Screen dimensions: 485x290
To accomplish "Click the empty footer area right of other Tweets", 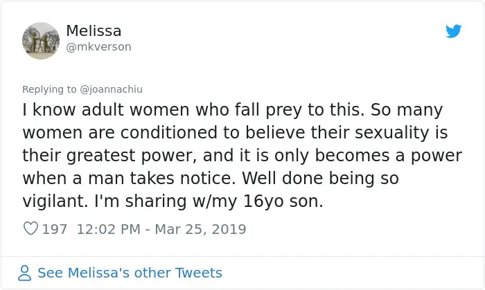I will [353, 273].
